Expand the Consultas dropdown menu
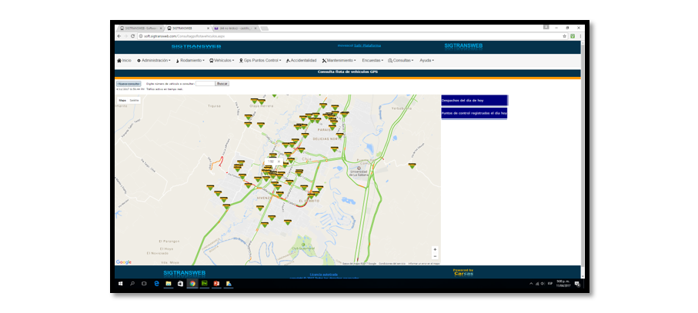This screenshot has height=313, width=698. click(x=401, y=61)
